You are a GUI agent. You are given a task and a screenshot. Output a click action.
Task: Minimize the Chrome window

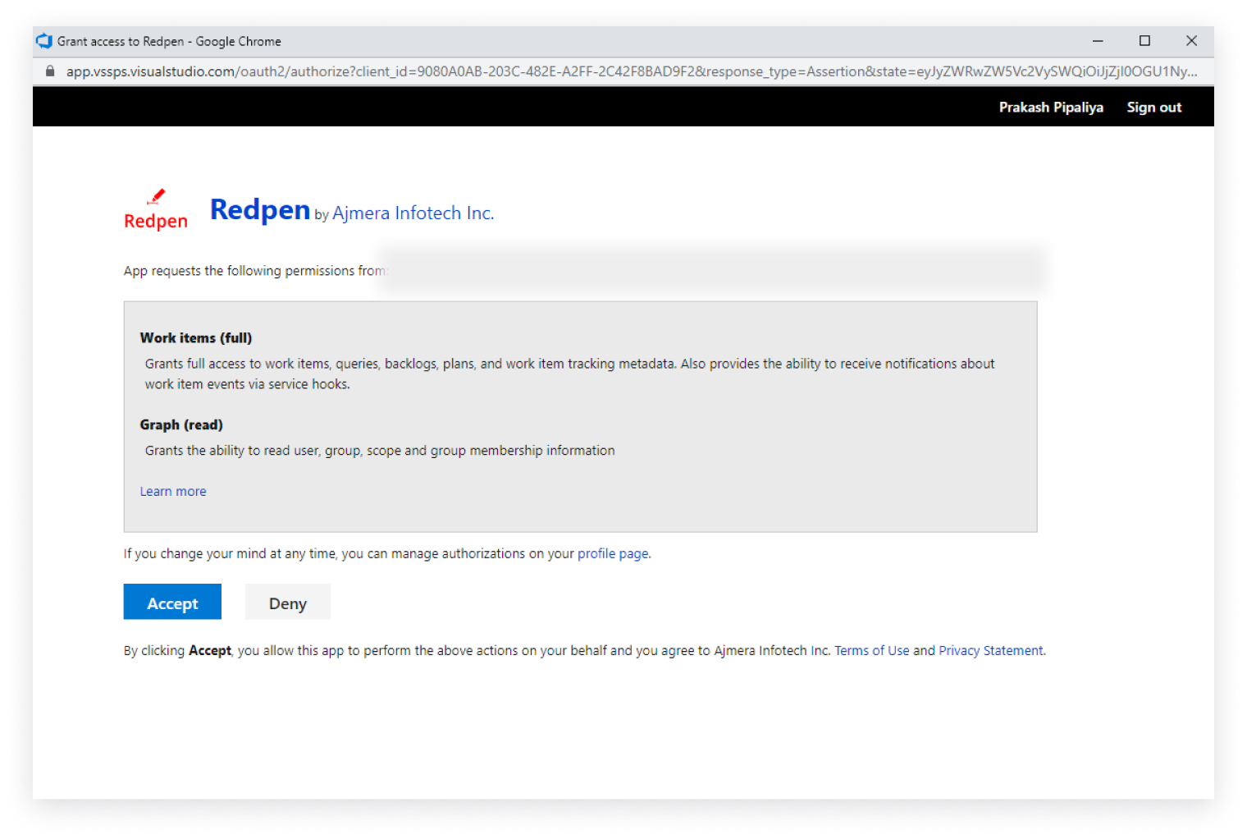1098,41
